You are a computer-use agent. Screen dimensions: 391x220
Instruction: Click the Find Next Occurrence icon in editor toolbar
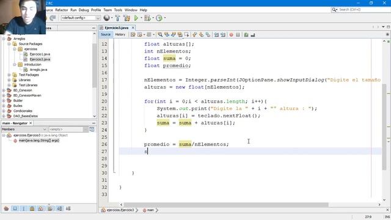pyautogui.click(x=174, y=35)
